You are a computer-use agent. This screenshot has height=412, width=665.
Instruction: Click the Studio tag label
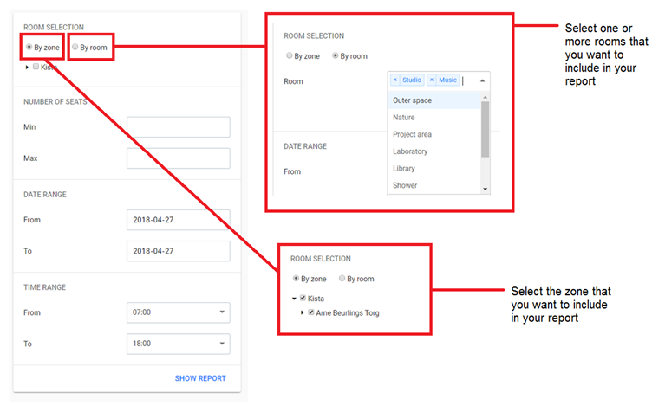point(412,80)
